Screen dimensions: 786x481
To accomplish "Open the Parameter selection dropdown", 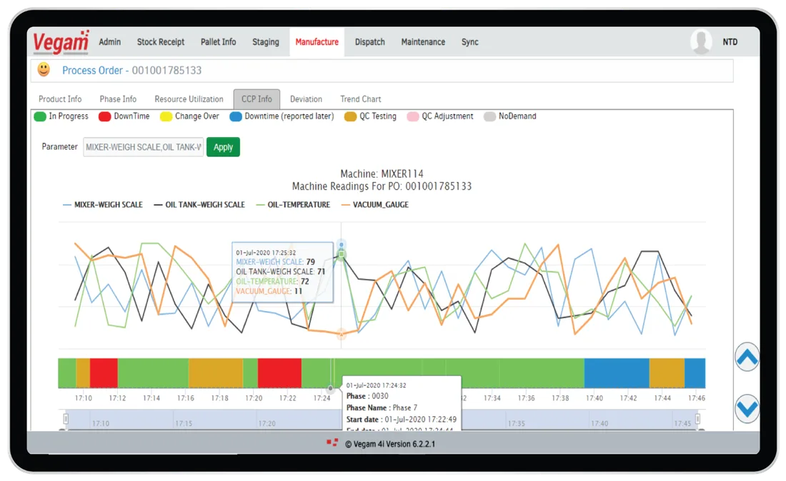I will (x=144, y=147).
